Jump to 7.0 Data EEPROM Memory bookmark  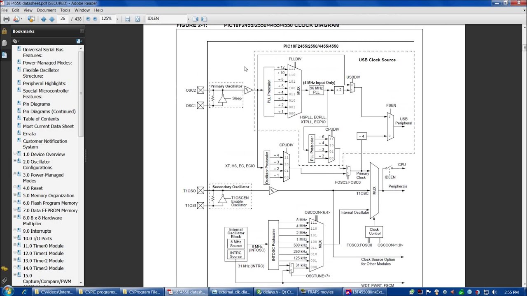point(50,210)
